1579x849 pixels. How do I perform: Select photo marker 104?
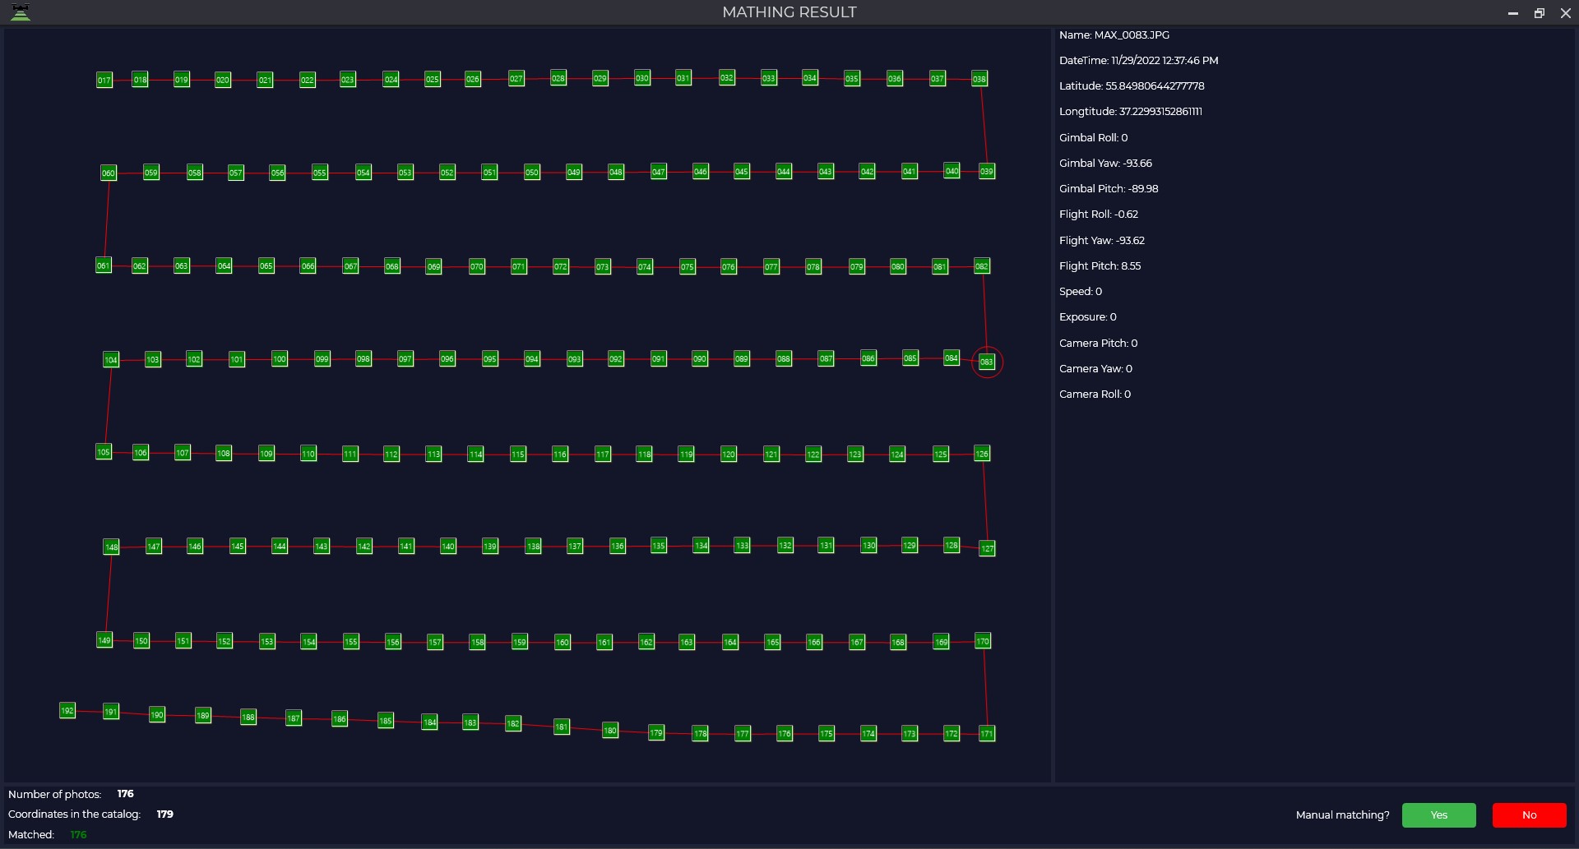tap(110, 359)
